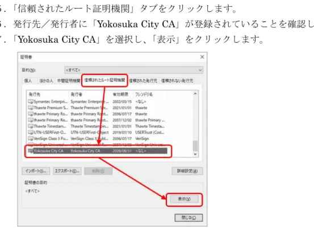This screenshot has height=232, width=314.
Task: Close the 証明書 dialog with X
Action: [202, 57]
